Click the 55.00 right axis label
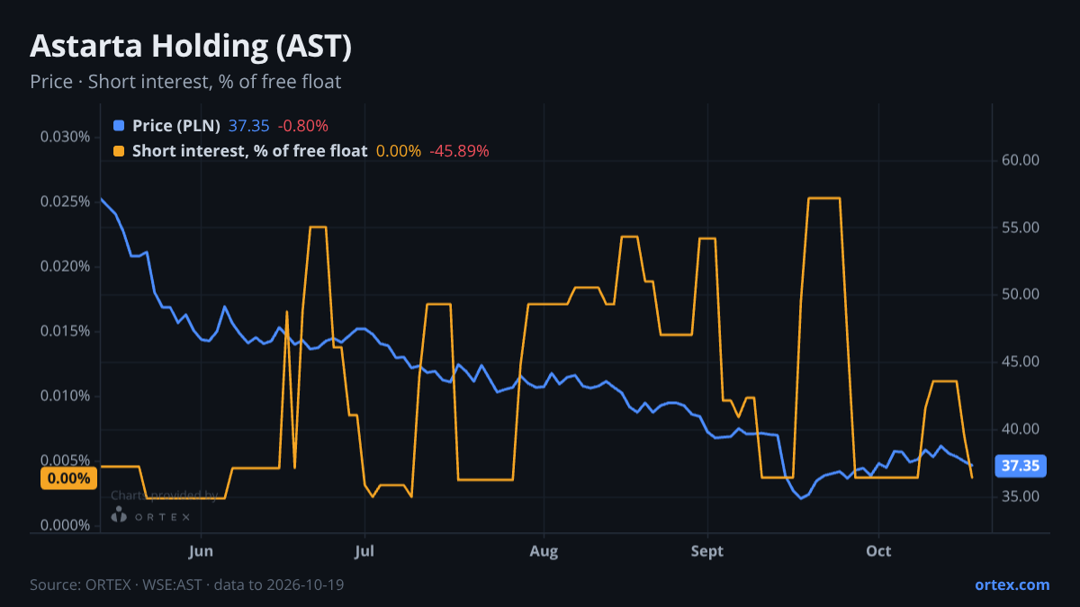The height and width of the screenshot is (607, 1080). 1021,228
